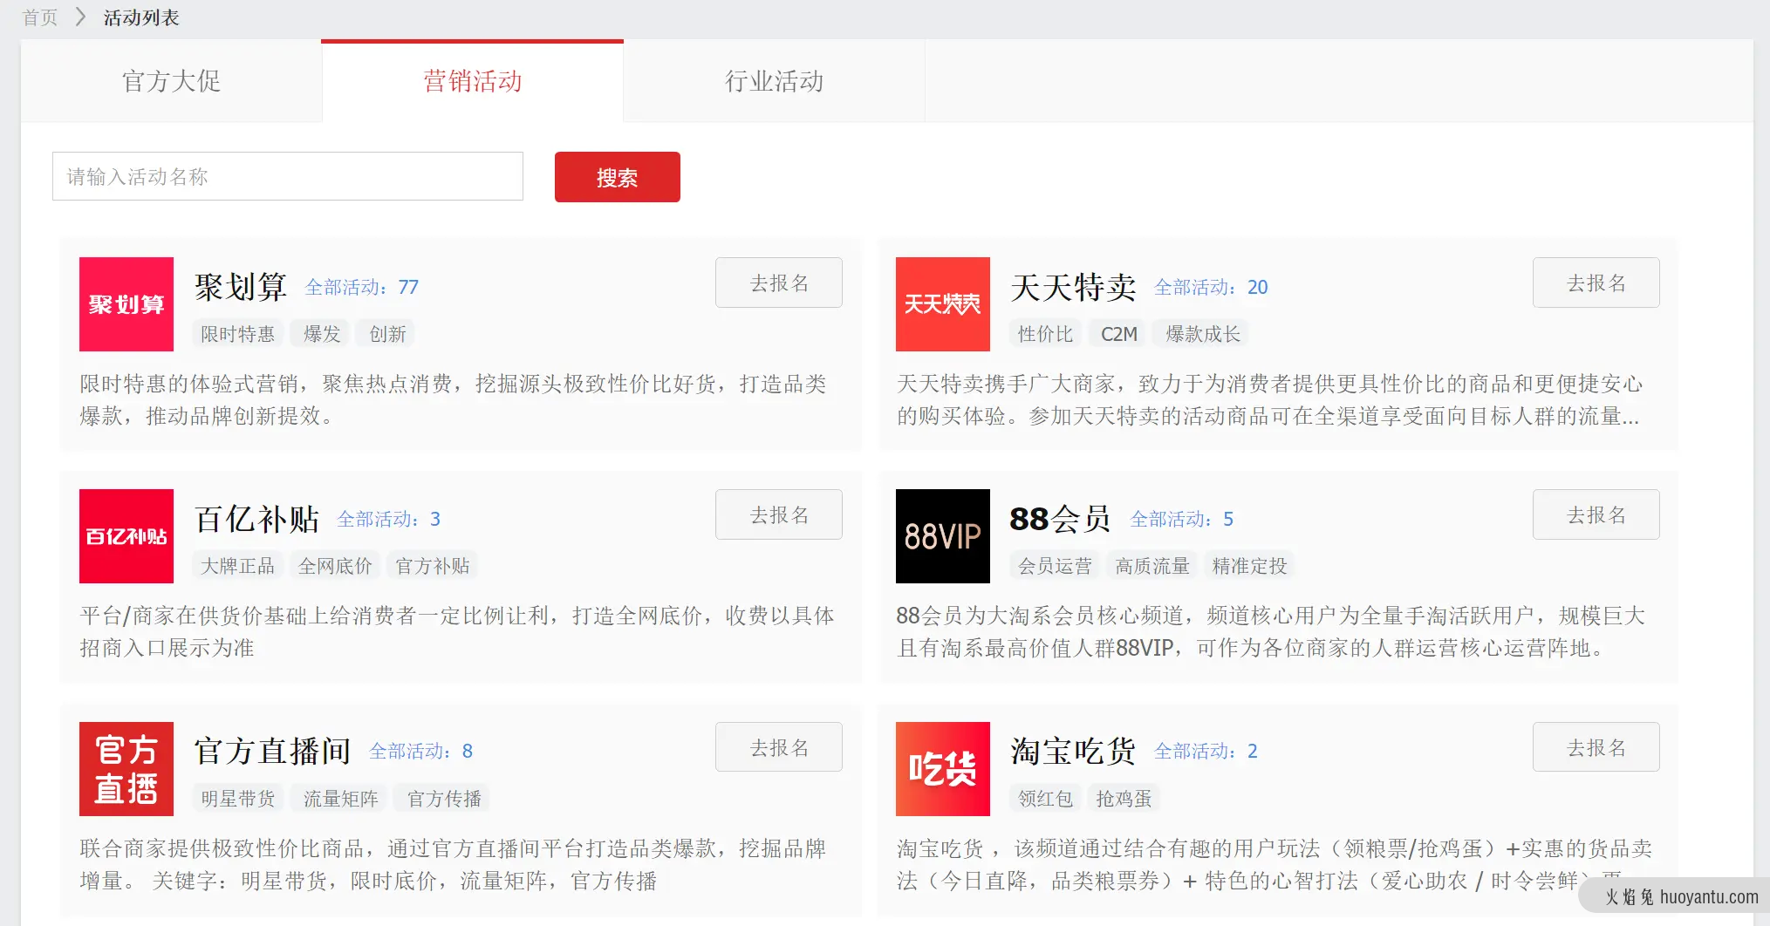Click the 88VIP logo icon
This screenshot has width=1770, height=926.
943,536
